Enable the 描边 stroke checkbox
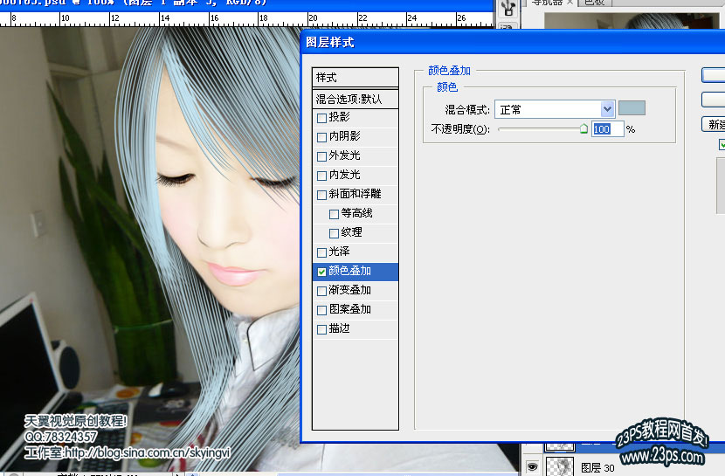This screenshot has height=476, width=725. point(321,330)
